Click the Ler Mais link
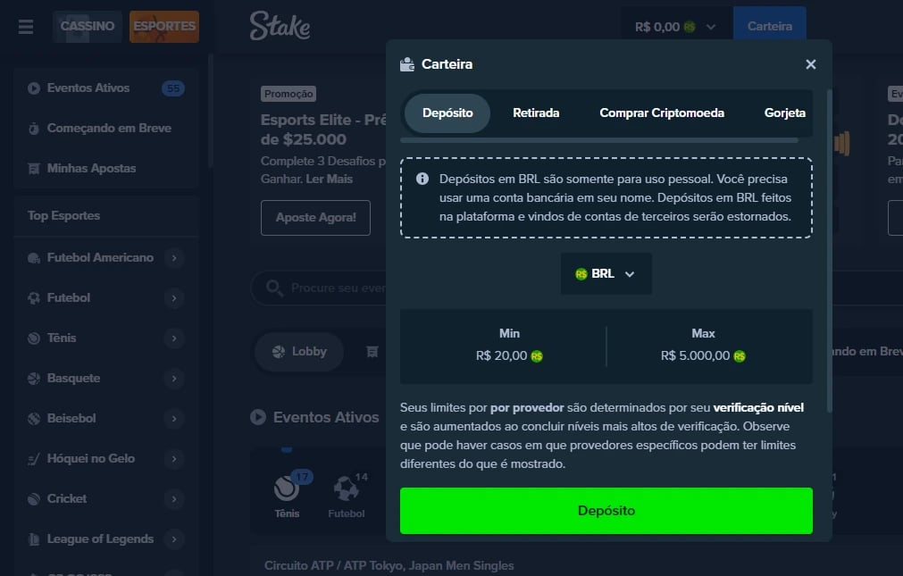This screenshot has width=903, height=576. click(330, 179)
